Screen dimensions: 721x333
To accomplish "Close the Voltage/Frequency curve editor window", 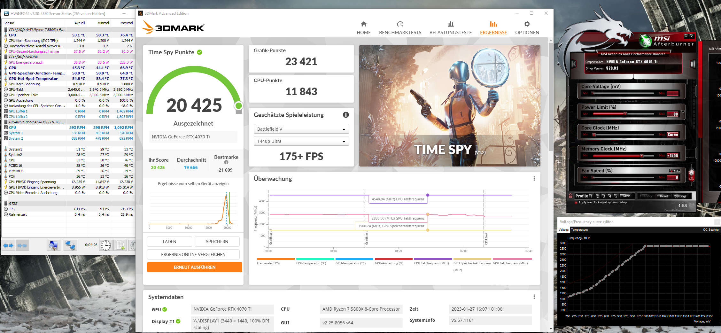I will coord(717,222).
